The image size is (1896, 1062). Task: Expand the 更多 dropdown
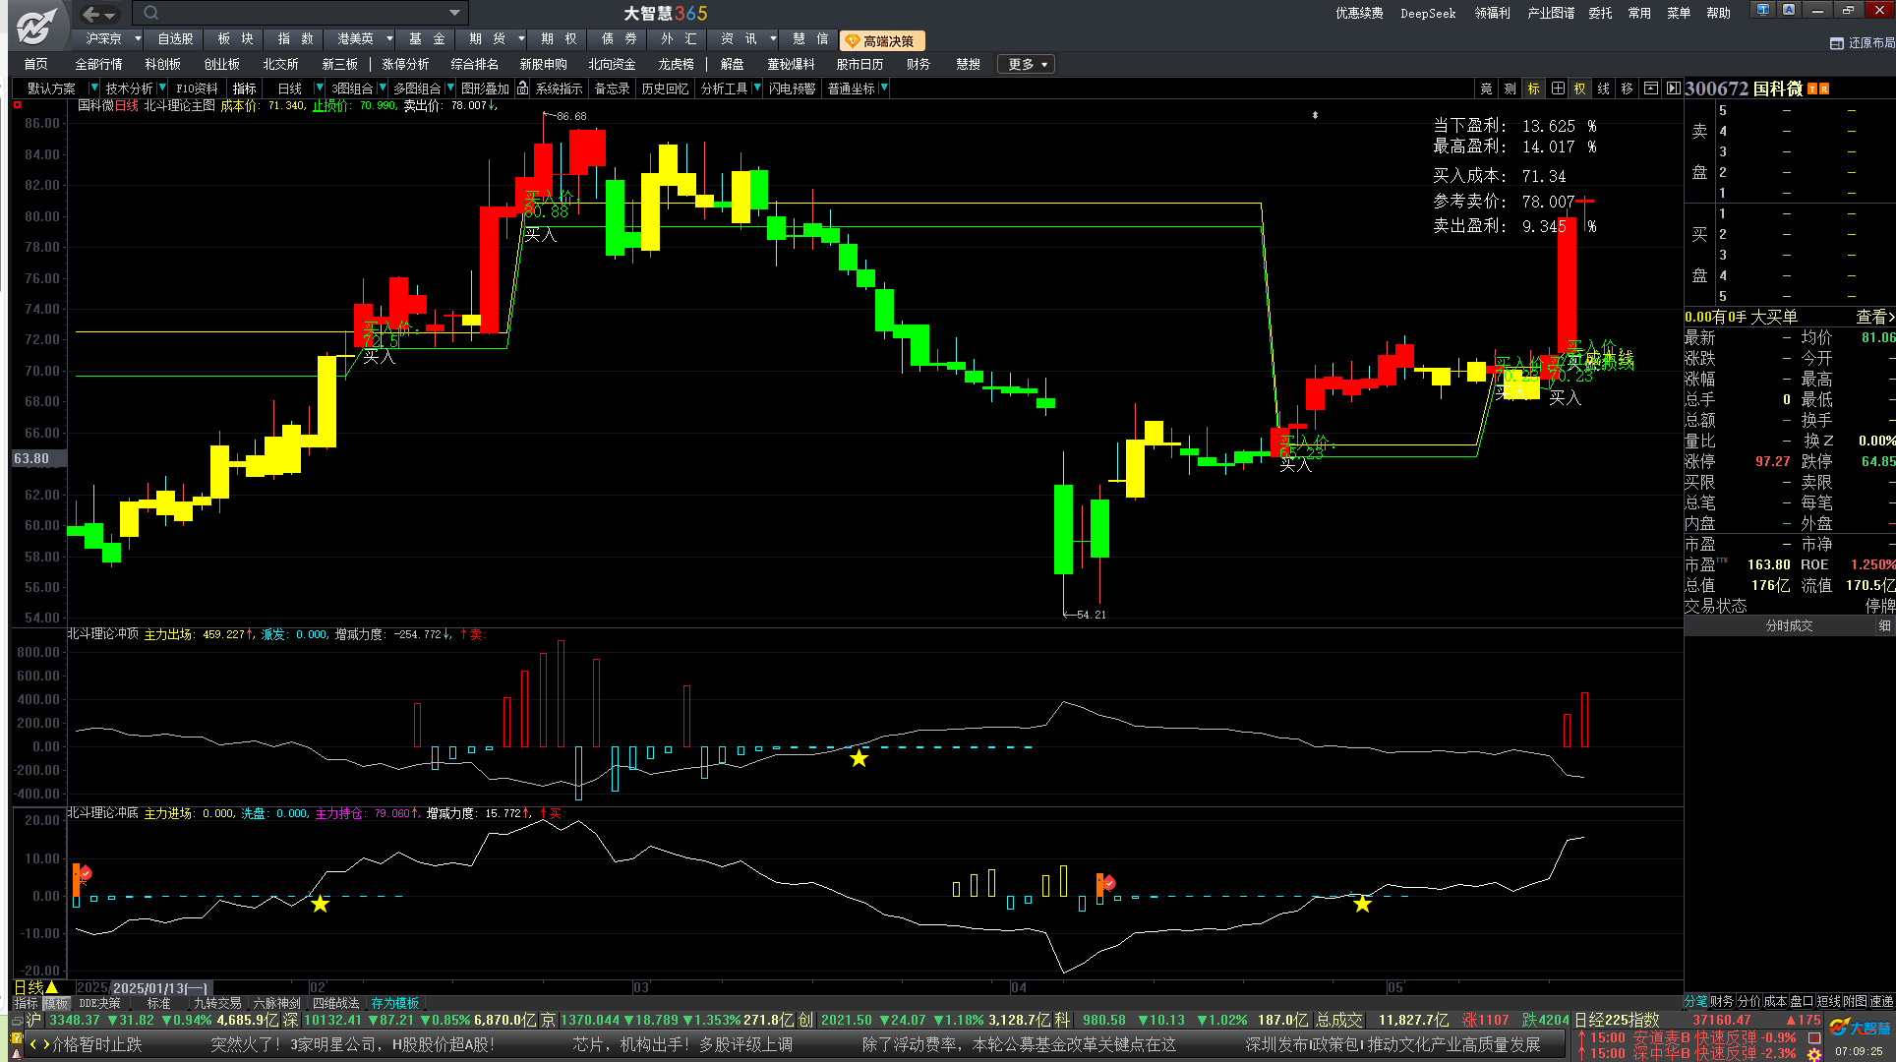tap(1026, 64)
